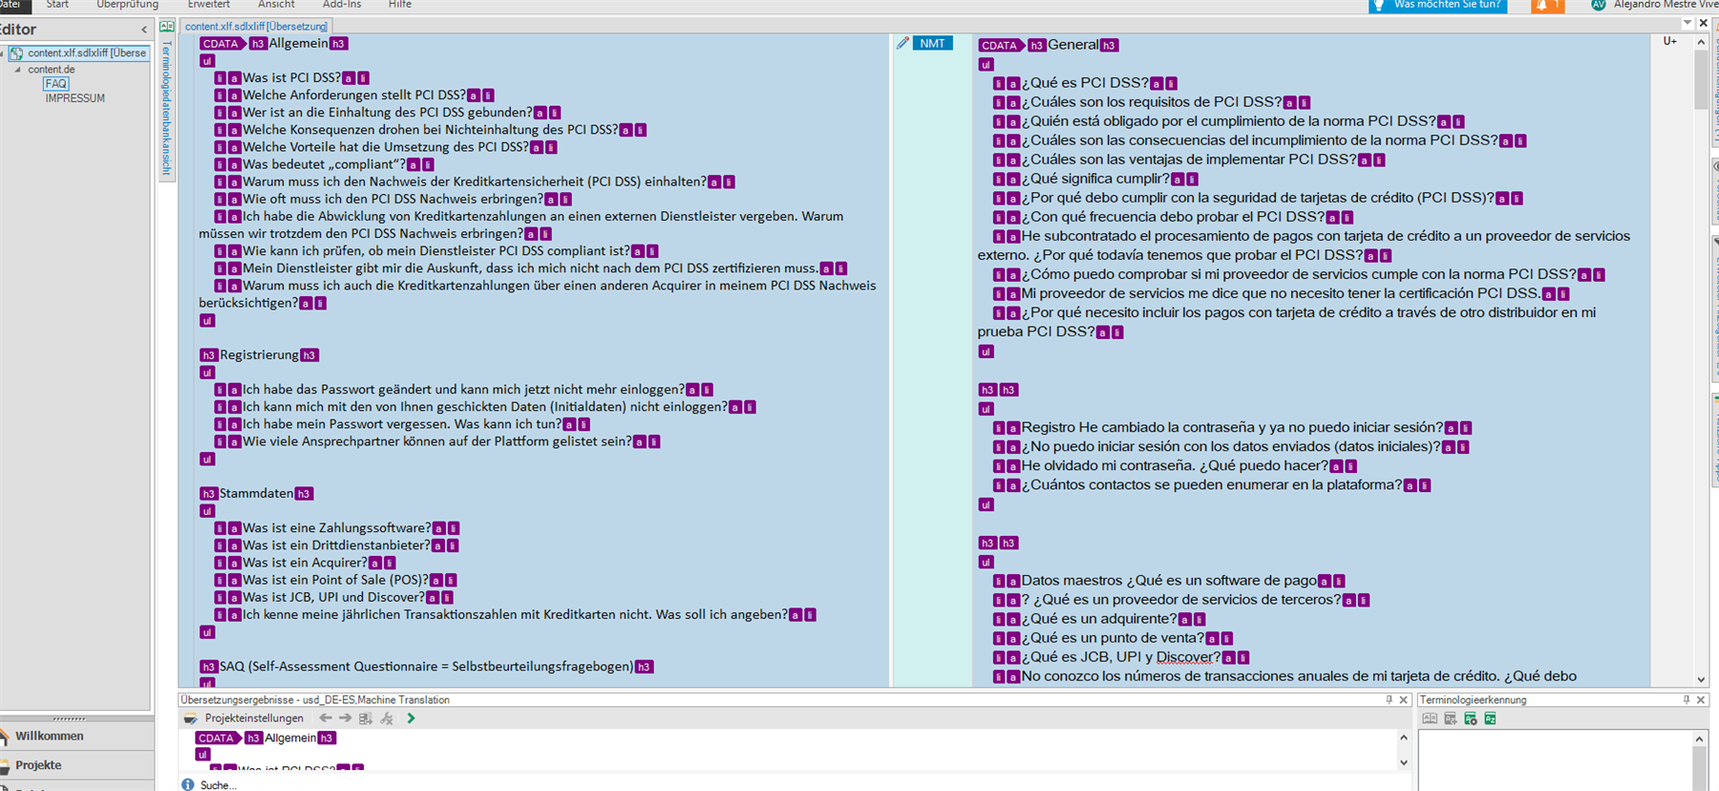Click the apply translation icon in the results toolbar

[x=366, y=718]
